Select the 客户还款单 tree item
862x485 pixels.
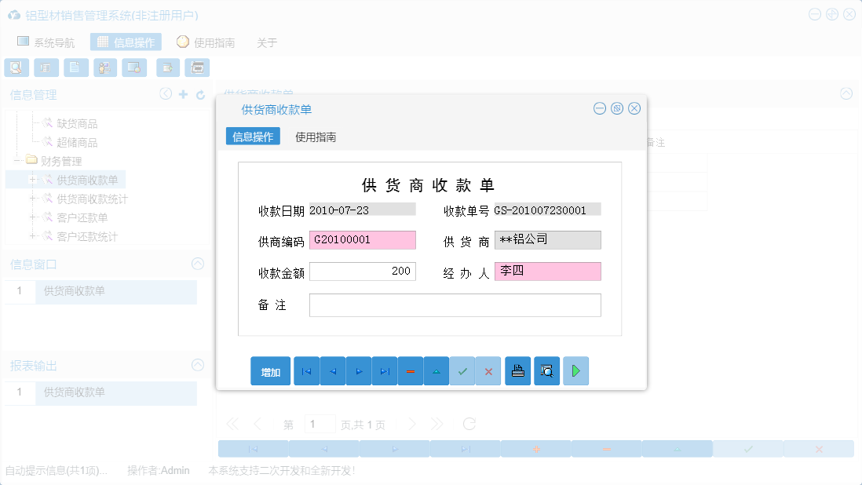click(84, 218)
